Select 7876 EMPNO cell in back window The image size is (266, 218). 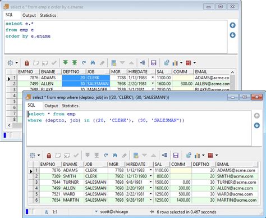click(x=29, y=78)
